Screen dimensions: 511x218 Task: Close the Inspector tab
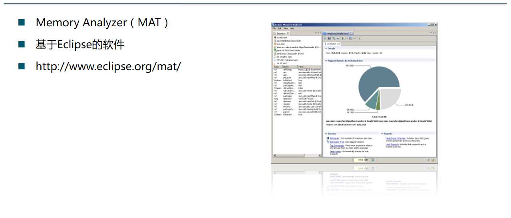tap(288, 33)
